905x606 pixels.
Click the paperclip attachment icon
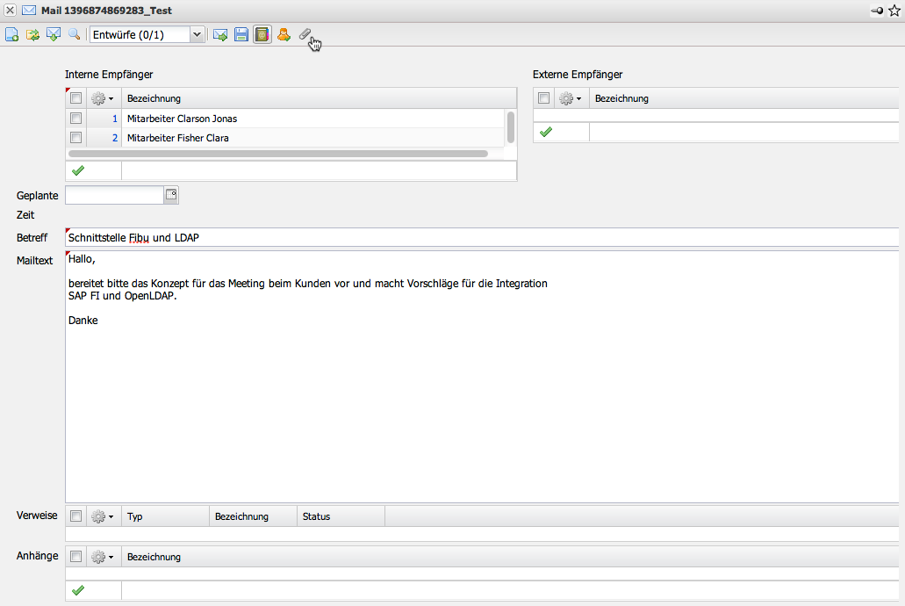pyautogui.click(x=305, y=34)
